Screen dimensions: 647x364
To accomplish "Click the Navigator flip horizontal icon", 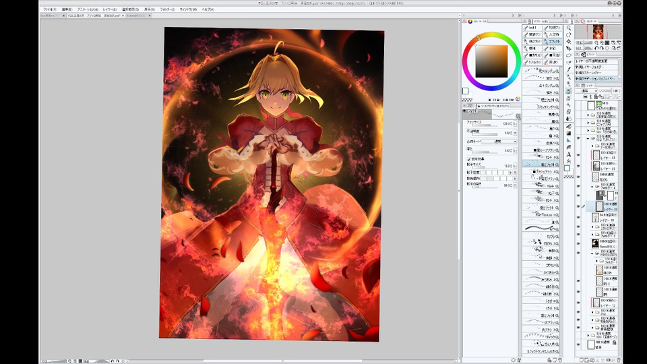I will pos(613,48).
